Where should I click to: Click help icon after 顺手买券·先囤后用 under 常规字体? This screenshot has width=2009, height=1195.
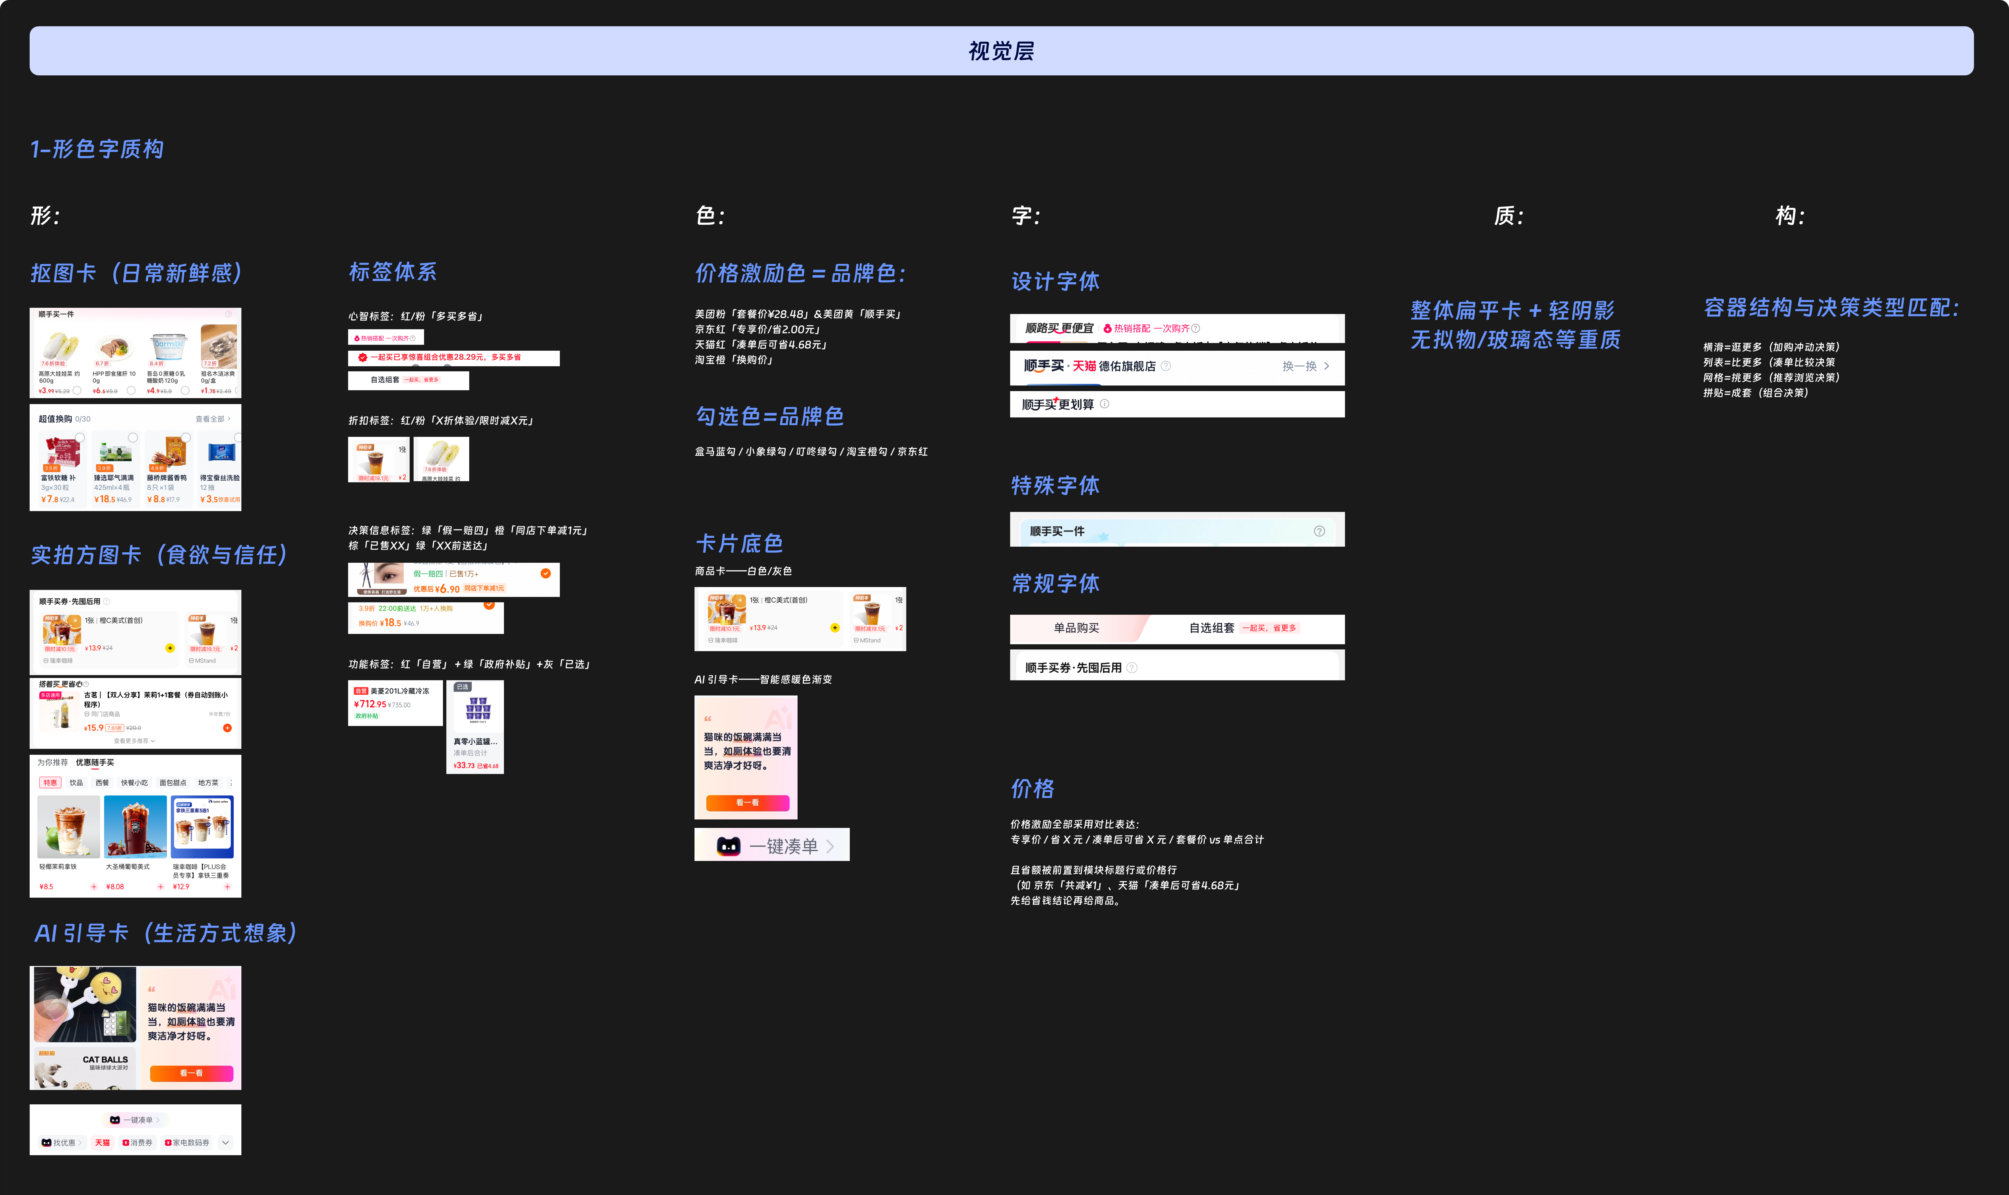tap(1132, 668)
